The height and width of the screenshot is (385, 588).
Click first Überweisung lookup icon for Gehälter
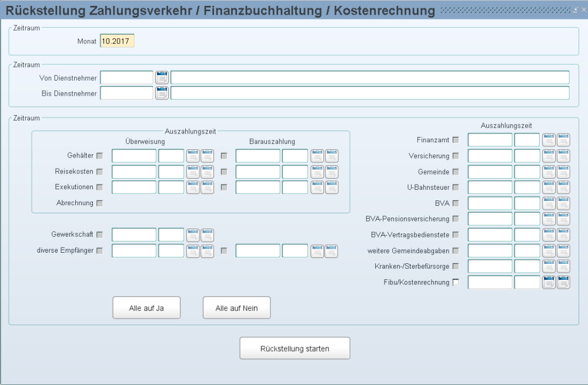point(193,156)
